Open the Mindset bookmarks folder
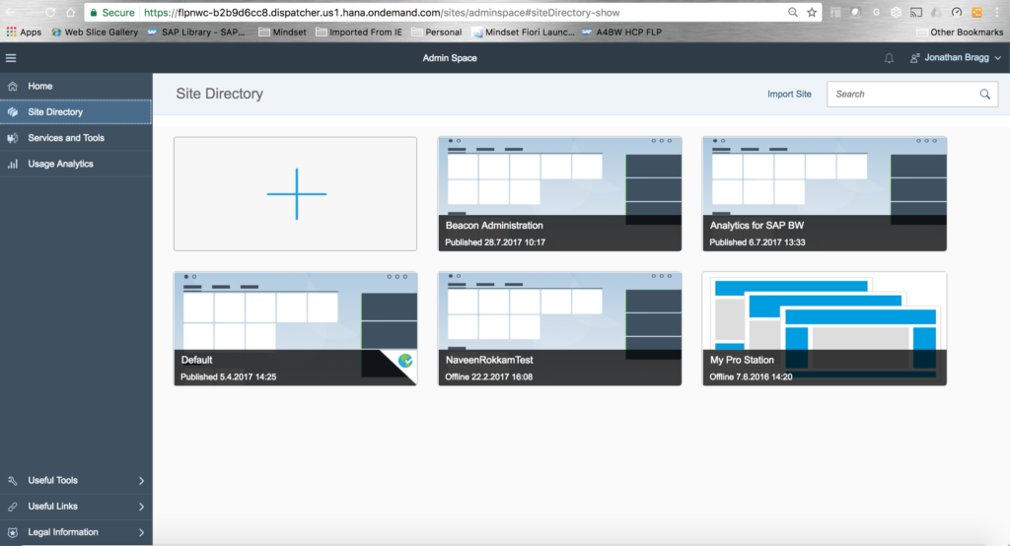The image size is (1010, 546). click(282, 33)
